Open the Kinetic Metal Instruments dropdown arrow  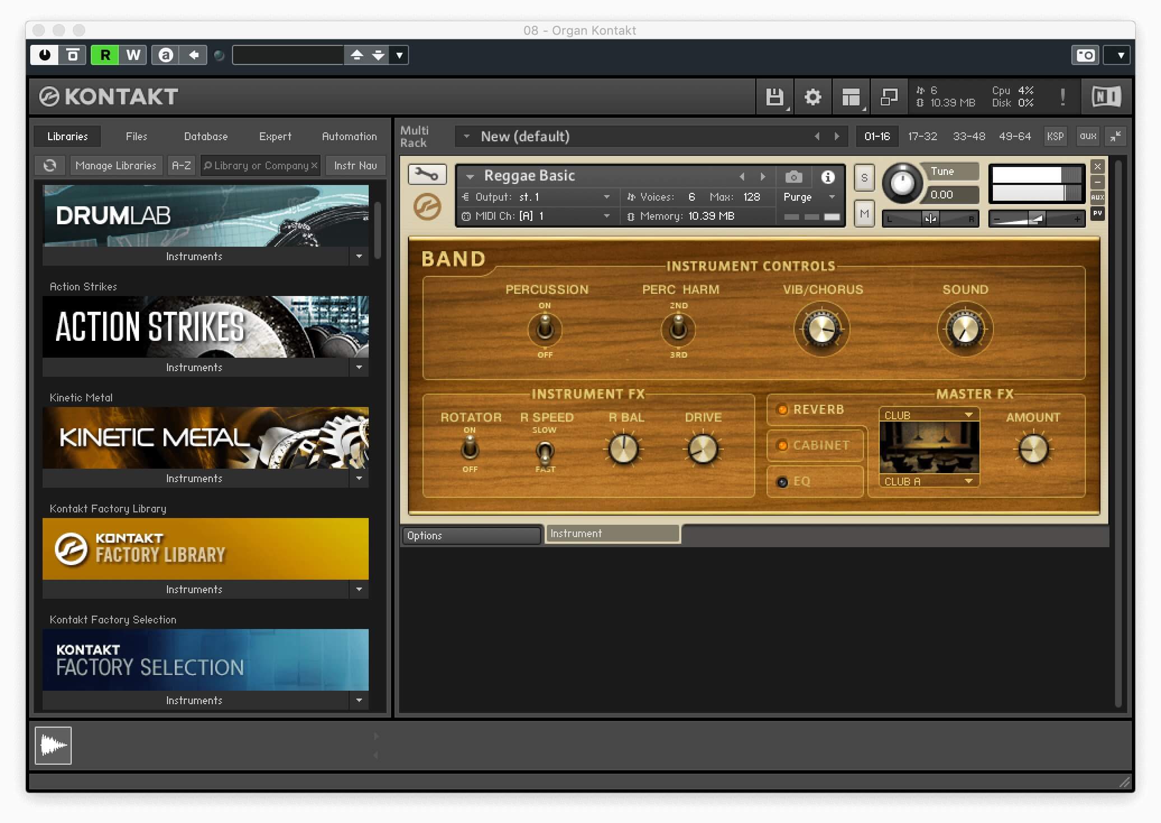point(359,478)
